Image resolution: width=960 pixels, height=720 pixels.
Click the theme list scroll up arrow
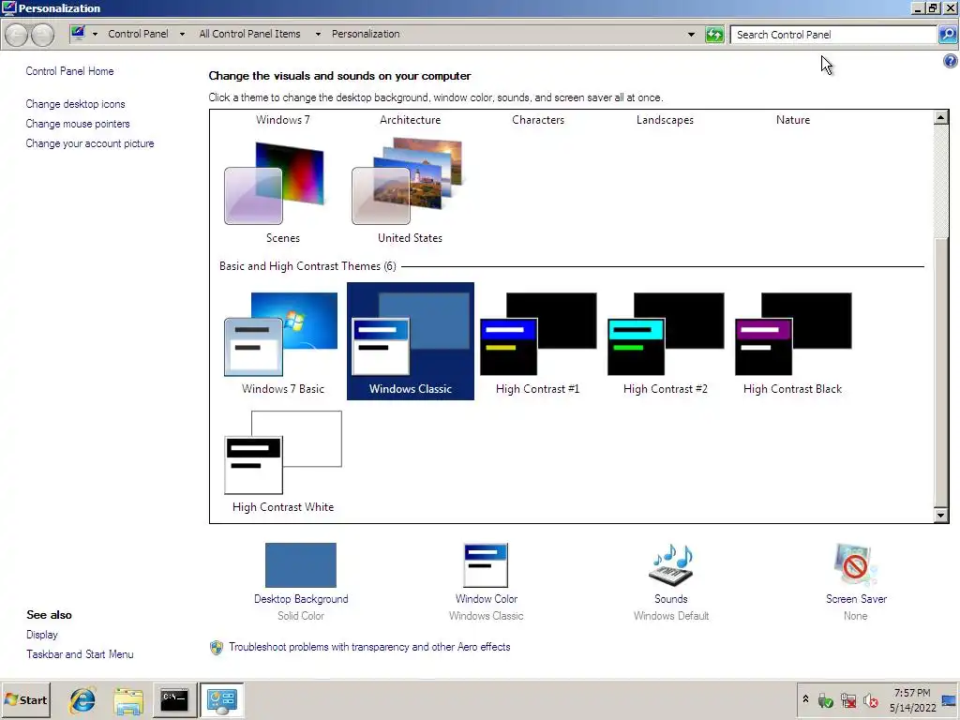tap(941, 117)
